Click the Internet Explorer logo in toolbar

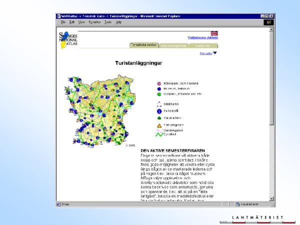(267, 22)
